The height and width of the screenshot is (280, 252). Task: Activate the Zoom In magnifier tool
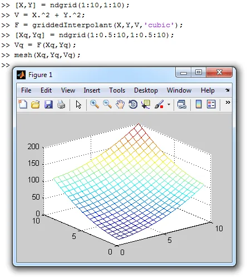tap(95, 104)
